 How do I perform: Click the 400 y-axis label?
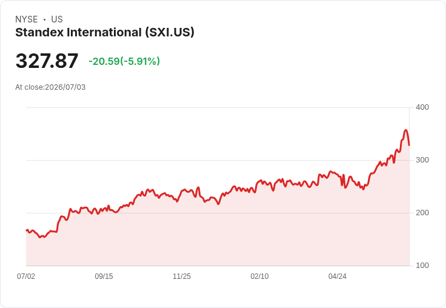coord(422,107)
